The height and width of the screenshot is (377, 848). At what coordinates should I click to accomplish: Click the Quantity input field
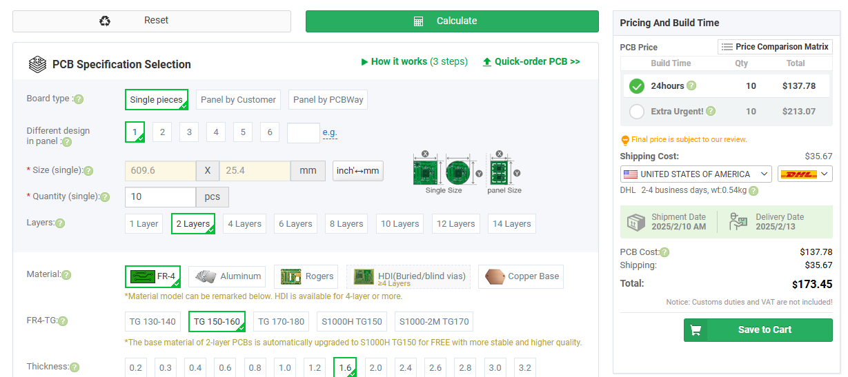[x=160, y=197]
